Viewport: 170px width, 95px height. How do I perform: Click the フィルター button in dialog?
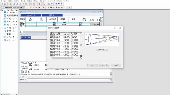(102, 50)
